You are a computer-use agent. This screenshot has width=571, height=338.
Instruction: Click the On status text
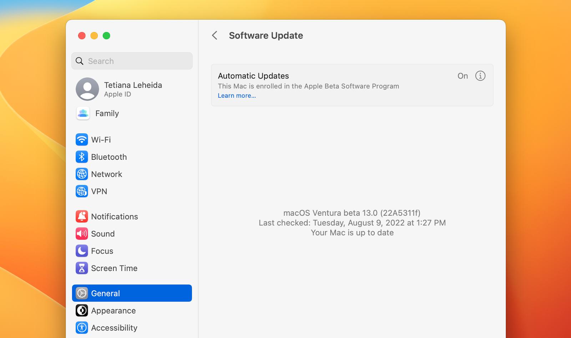click(463, 76)
